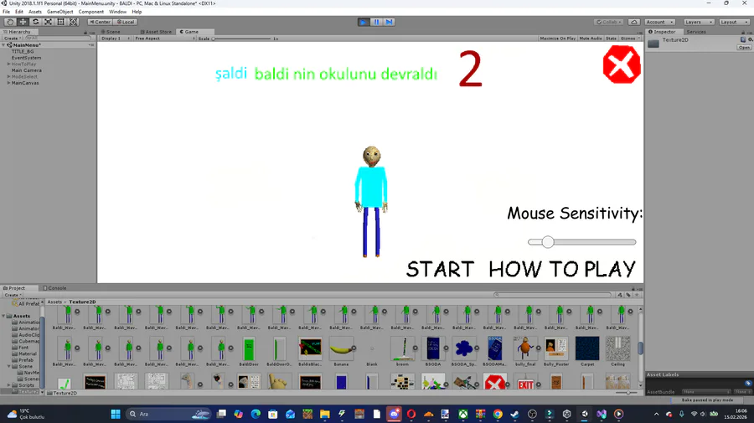Screen dimensions: 754x423
Task: Open the Assets menu
Action: (35, 12)
